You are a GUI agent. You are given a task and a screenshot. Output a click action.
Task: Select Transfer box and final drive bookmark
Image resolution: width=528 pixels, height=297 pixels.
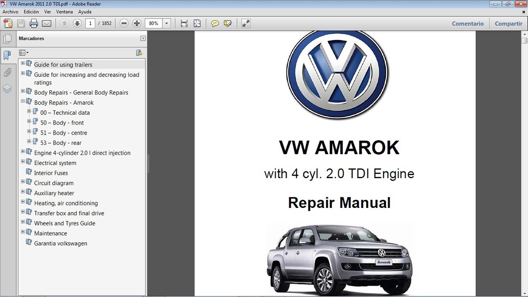click(x=69, y=213)
